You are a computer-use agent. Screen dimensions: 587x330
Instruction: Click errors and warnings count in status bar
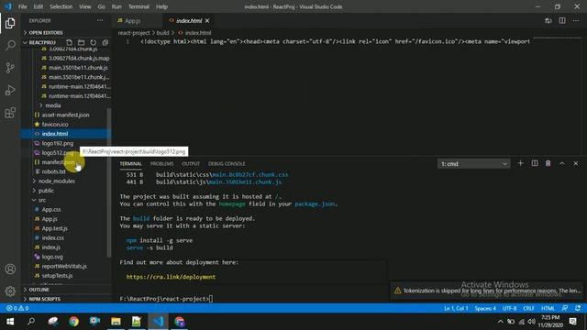tap(17, 308)
